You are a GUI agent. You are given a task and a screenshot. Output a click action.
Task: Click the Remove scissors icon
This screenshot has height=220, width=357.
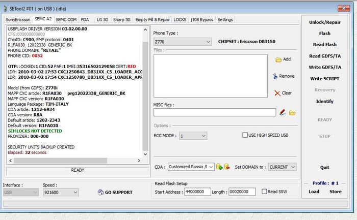(275, 76)
